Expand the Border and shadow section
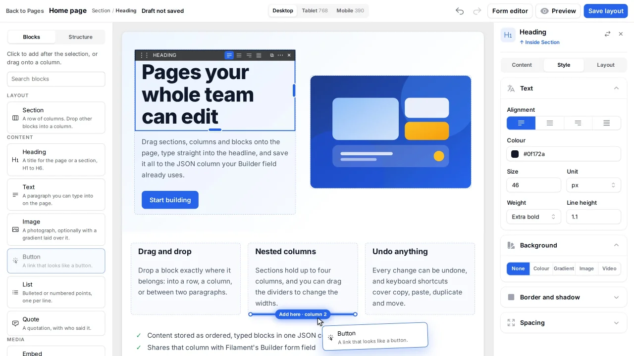This screenshot has height=356, width=634. 564,297
